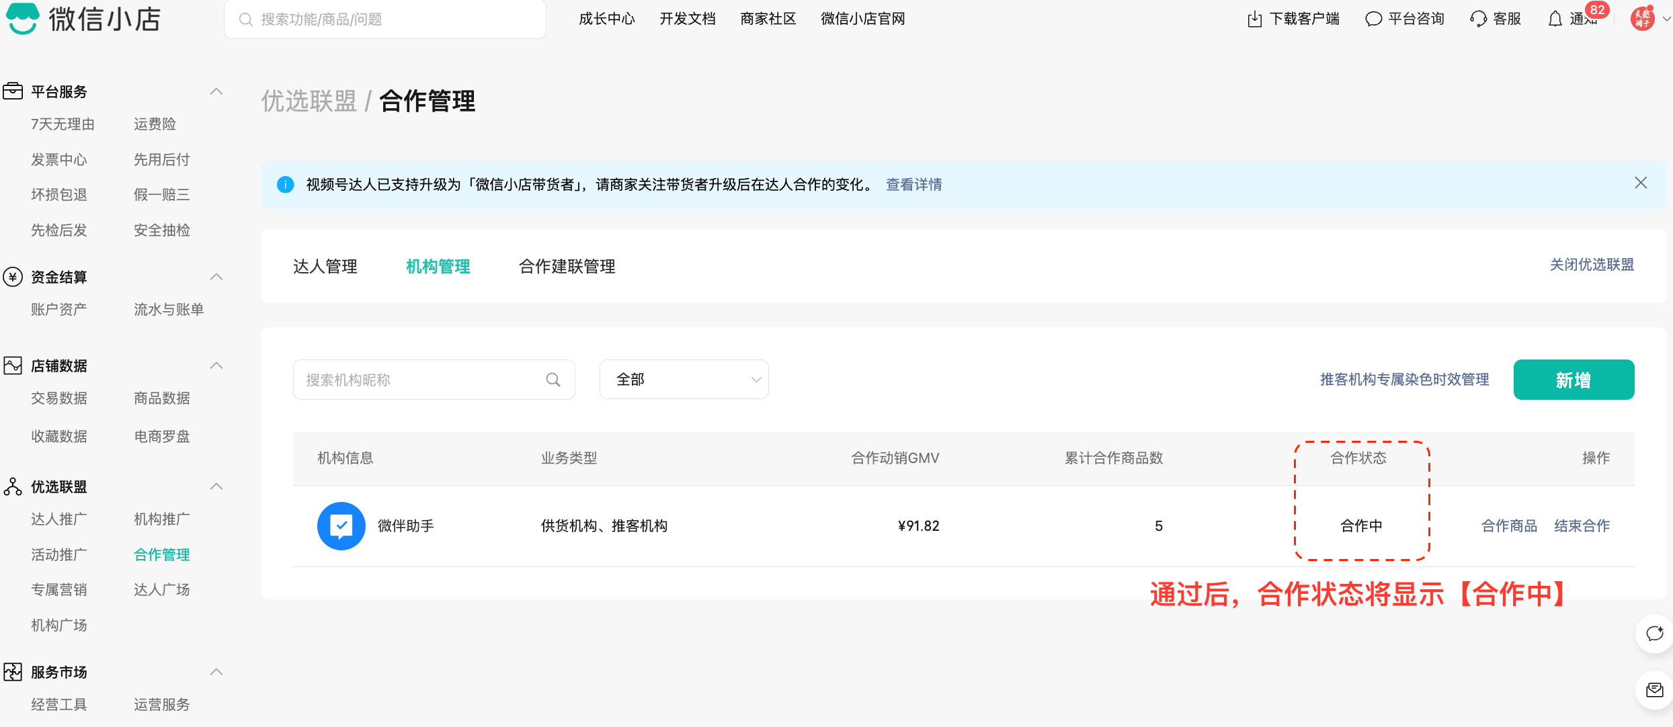Viewport: 1673px width, 727px height.
Task: Collapse the 平台服务 sidebar section
Action: click(x=216, y=91)
